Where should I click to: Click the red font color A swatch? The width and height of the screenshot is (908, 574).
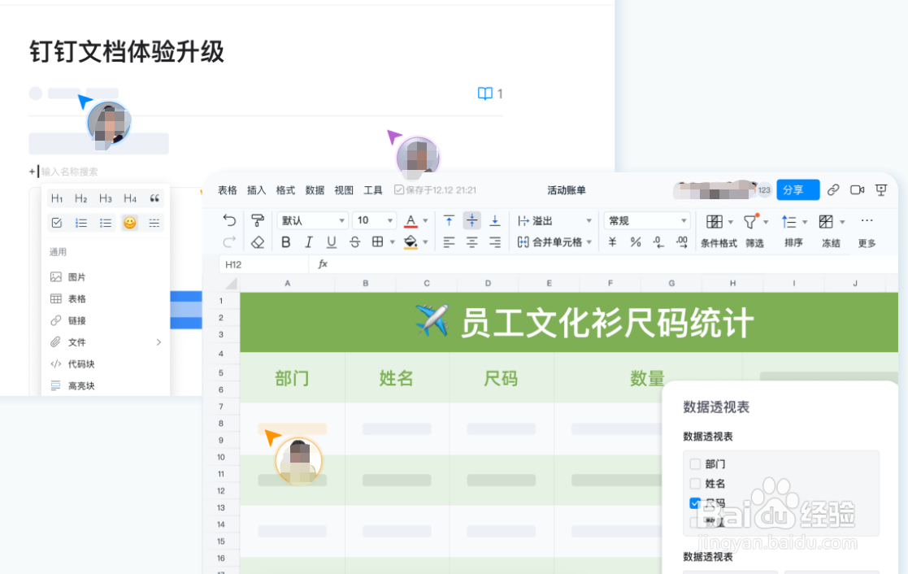pos(411,220)
